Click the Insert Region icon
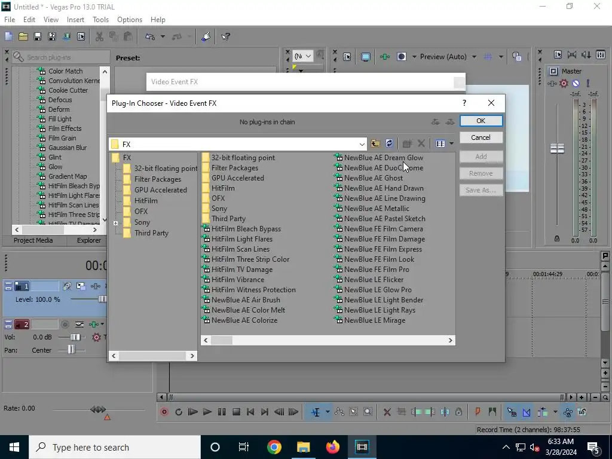Image resolution: width=612 pixels, height=459 pixels. tap(492, 412)
